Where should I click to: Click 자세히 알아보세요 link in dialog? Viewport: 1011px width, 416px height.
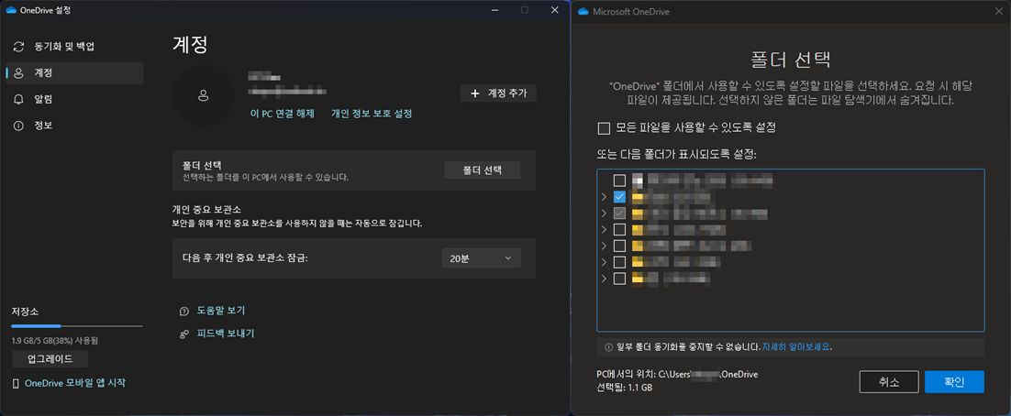point(796,347)
